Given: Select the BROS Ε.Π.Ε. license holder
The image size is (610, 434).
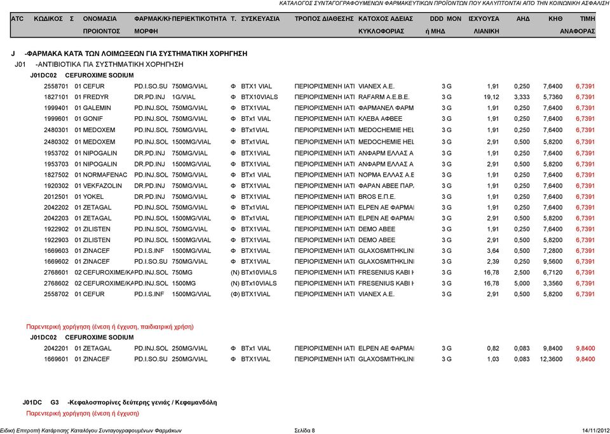Looking at the screenshot, I should tap(377, 197).
